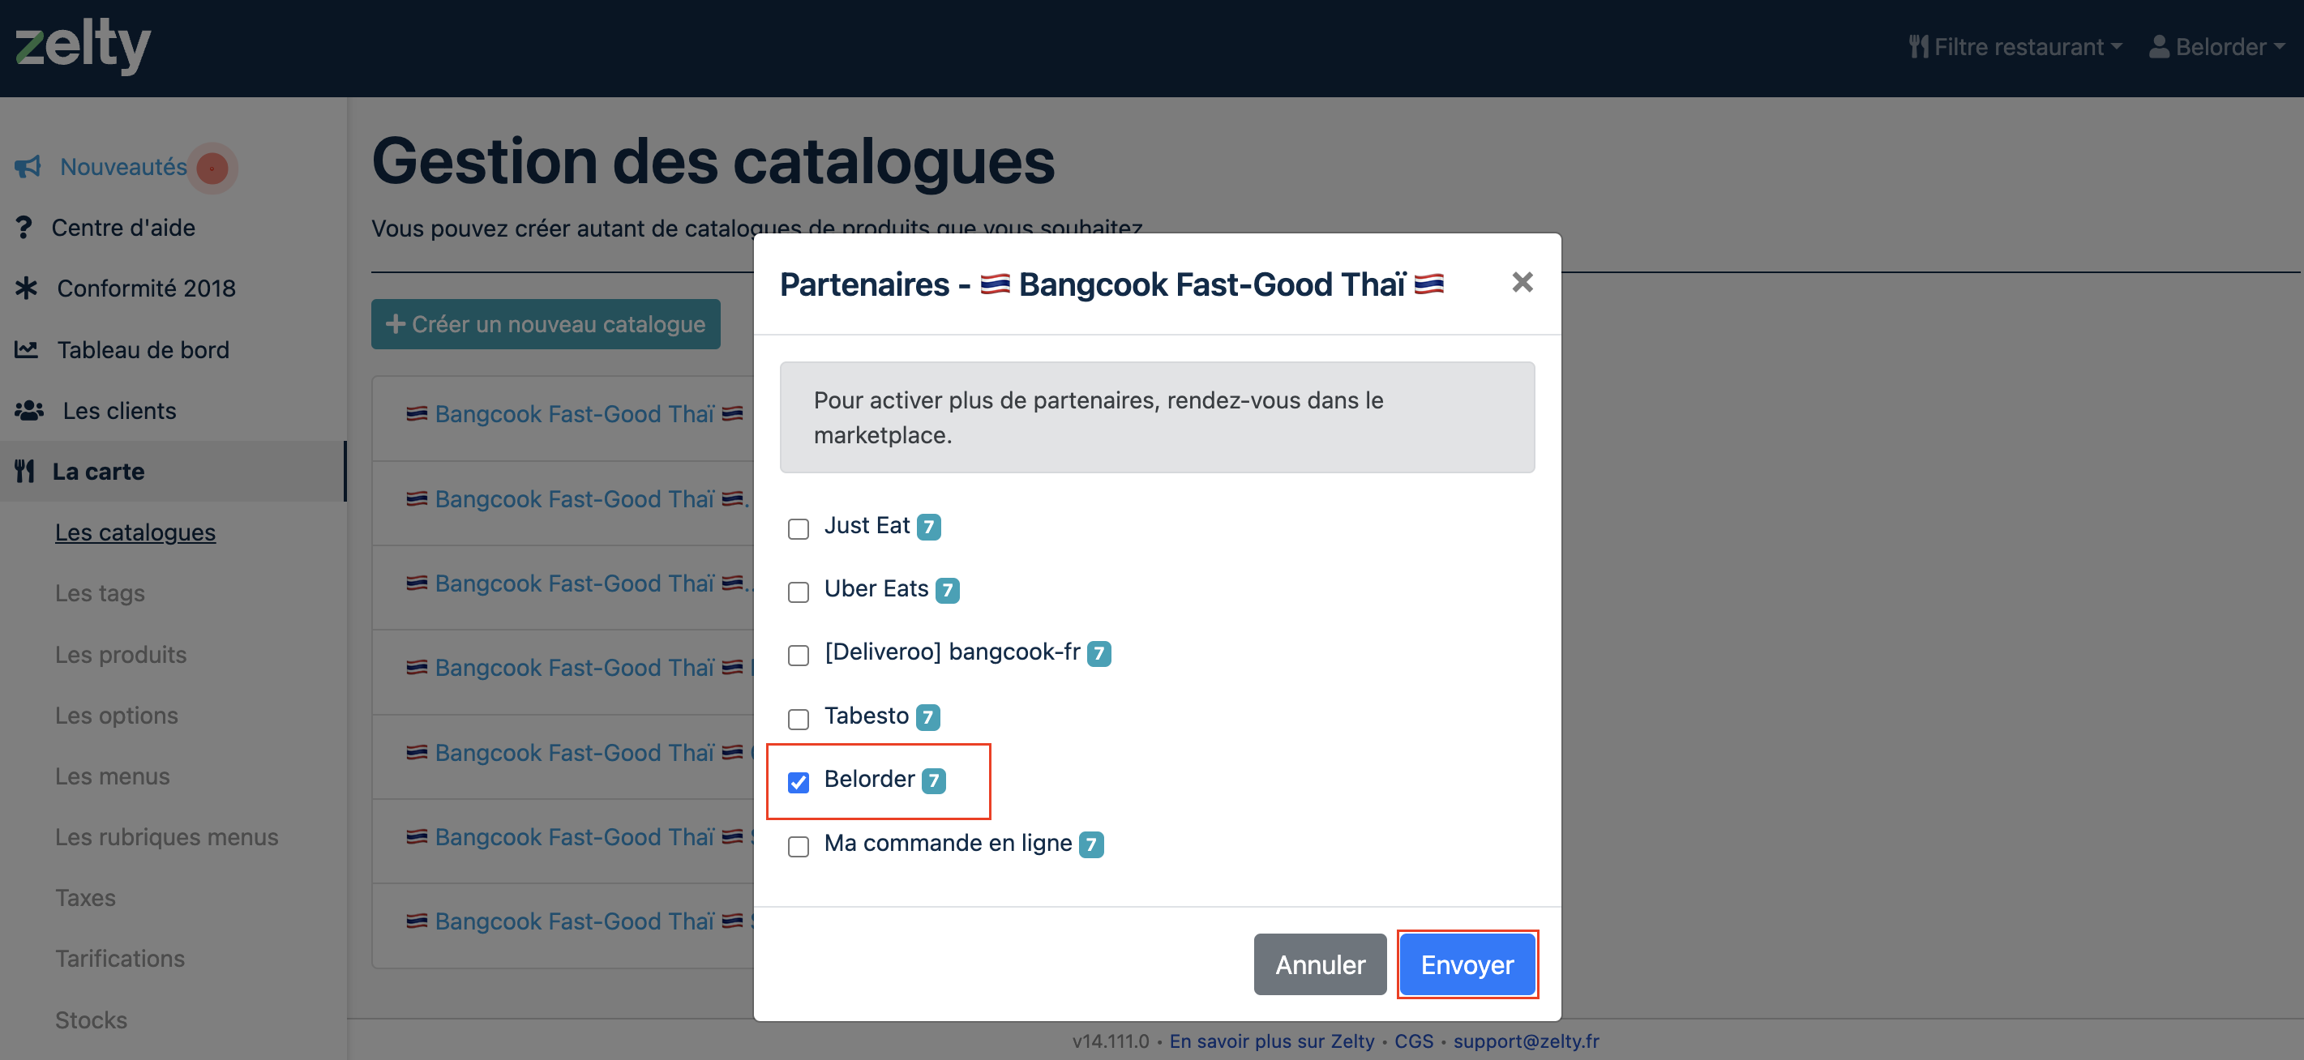
Task: Click the Belorder user profile icon
Action: (x=2159, y=46)
